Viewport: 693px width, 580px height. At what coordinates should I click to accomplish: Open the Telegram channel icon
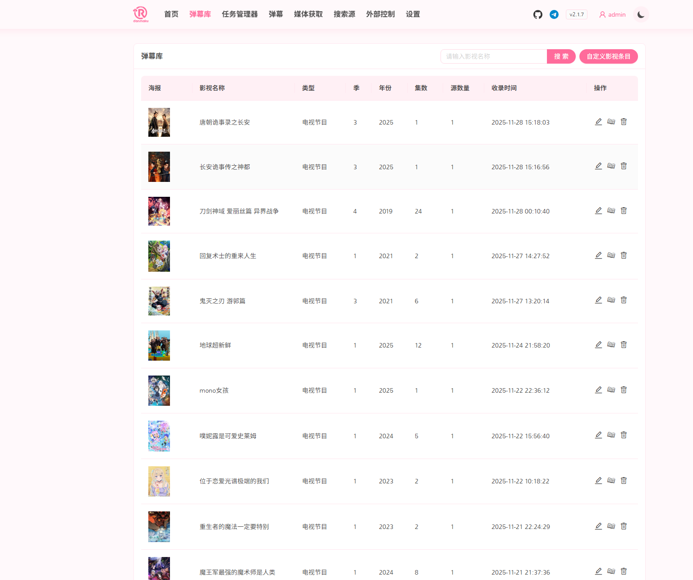click(x=554, y=14)
